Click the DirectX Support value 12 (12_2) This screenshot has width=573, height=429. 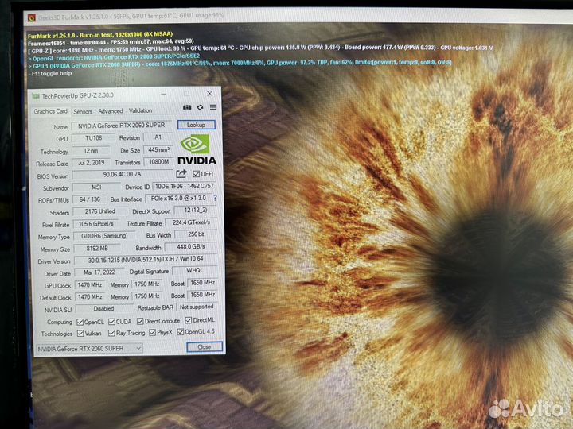(196, 210)
